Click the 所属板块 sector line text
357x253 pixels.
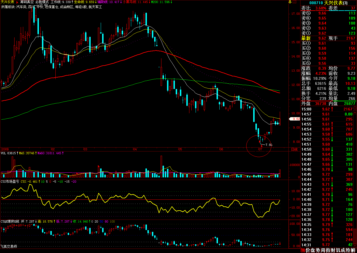51,6
